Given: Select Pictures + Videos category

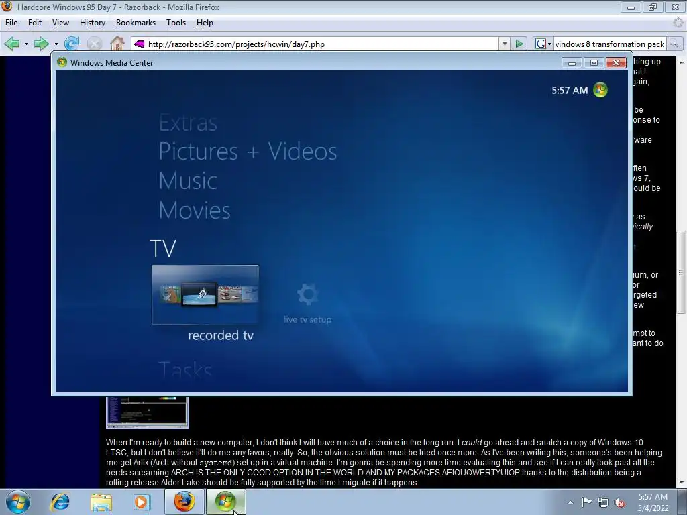Looking at the screenshot, I should (248, 152).
